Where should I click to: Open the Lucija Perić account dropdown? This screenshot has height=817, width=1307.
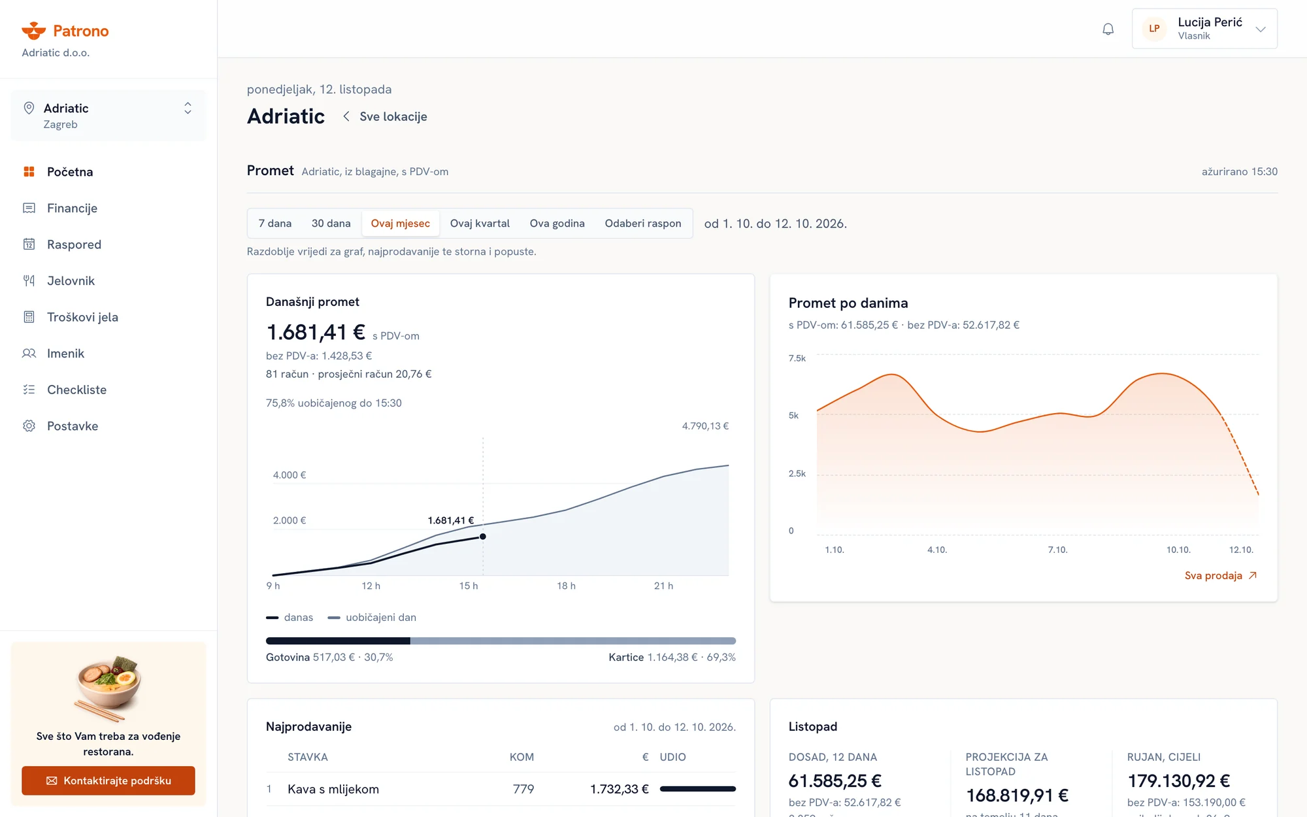tap(1204, 29)
